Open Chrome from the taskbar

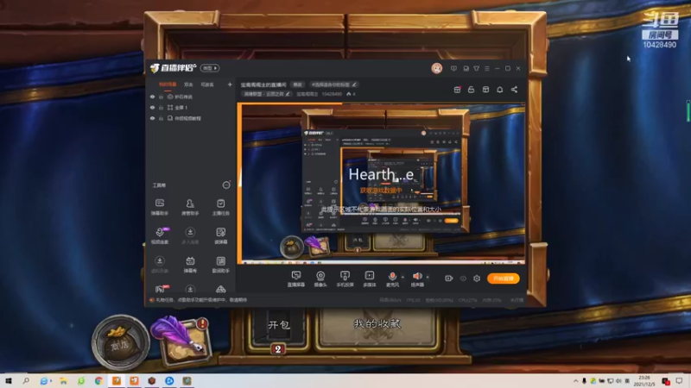(98, 381)
